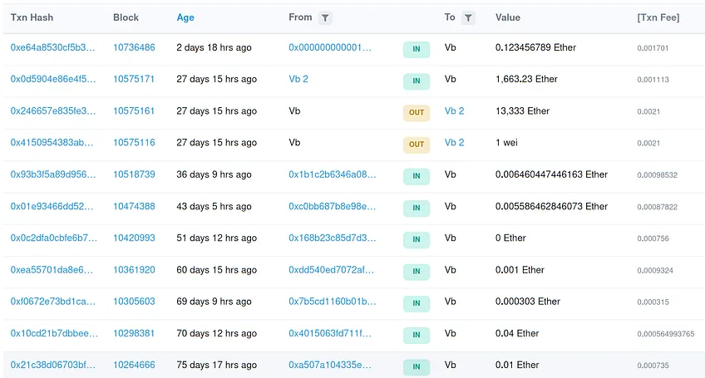View block 10361920
This screenshot has height=378, width=705.
coord(134,270)
